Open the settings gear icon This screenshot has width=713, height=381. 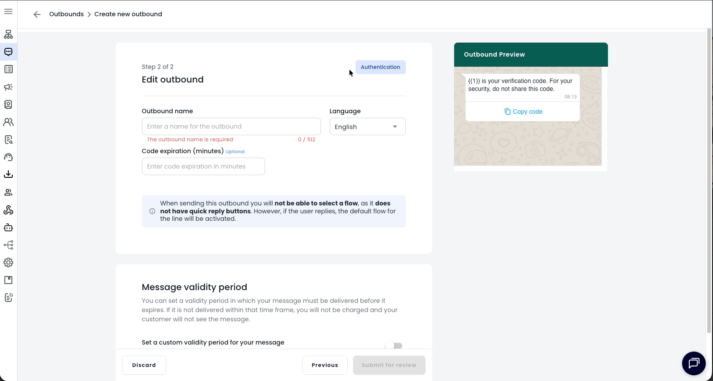point(8,262)
